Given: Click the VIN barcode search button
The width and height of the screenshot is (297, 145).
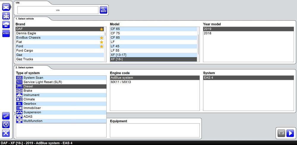Looking at the screenshot, I should 103,10.
